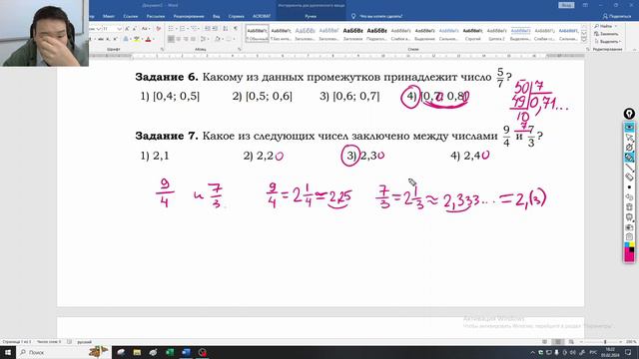Click the increase font size icon
The width and height of the screenshot is (639, 359).
[x=127, y=29]
